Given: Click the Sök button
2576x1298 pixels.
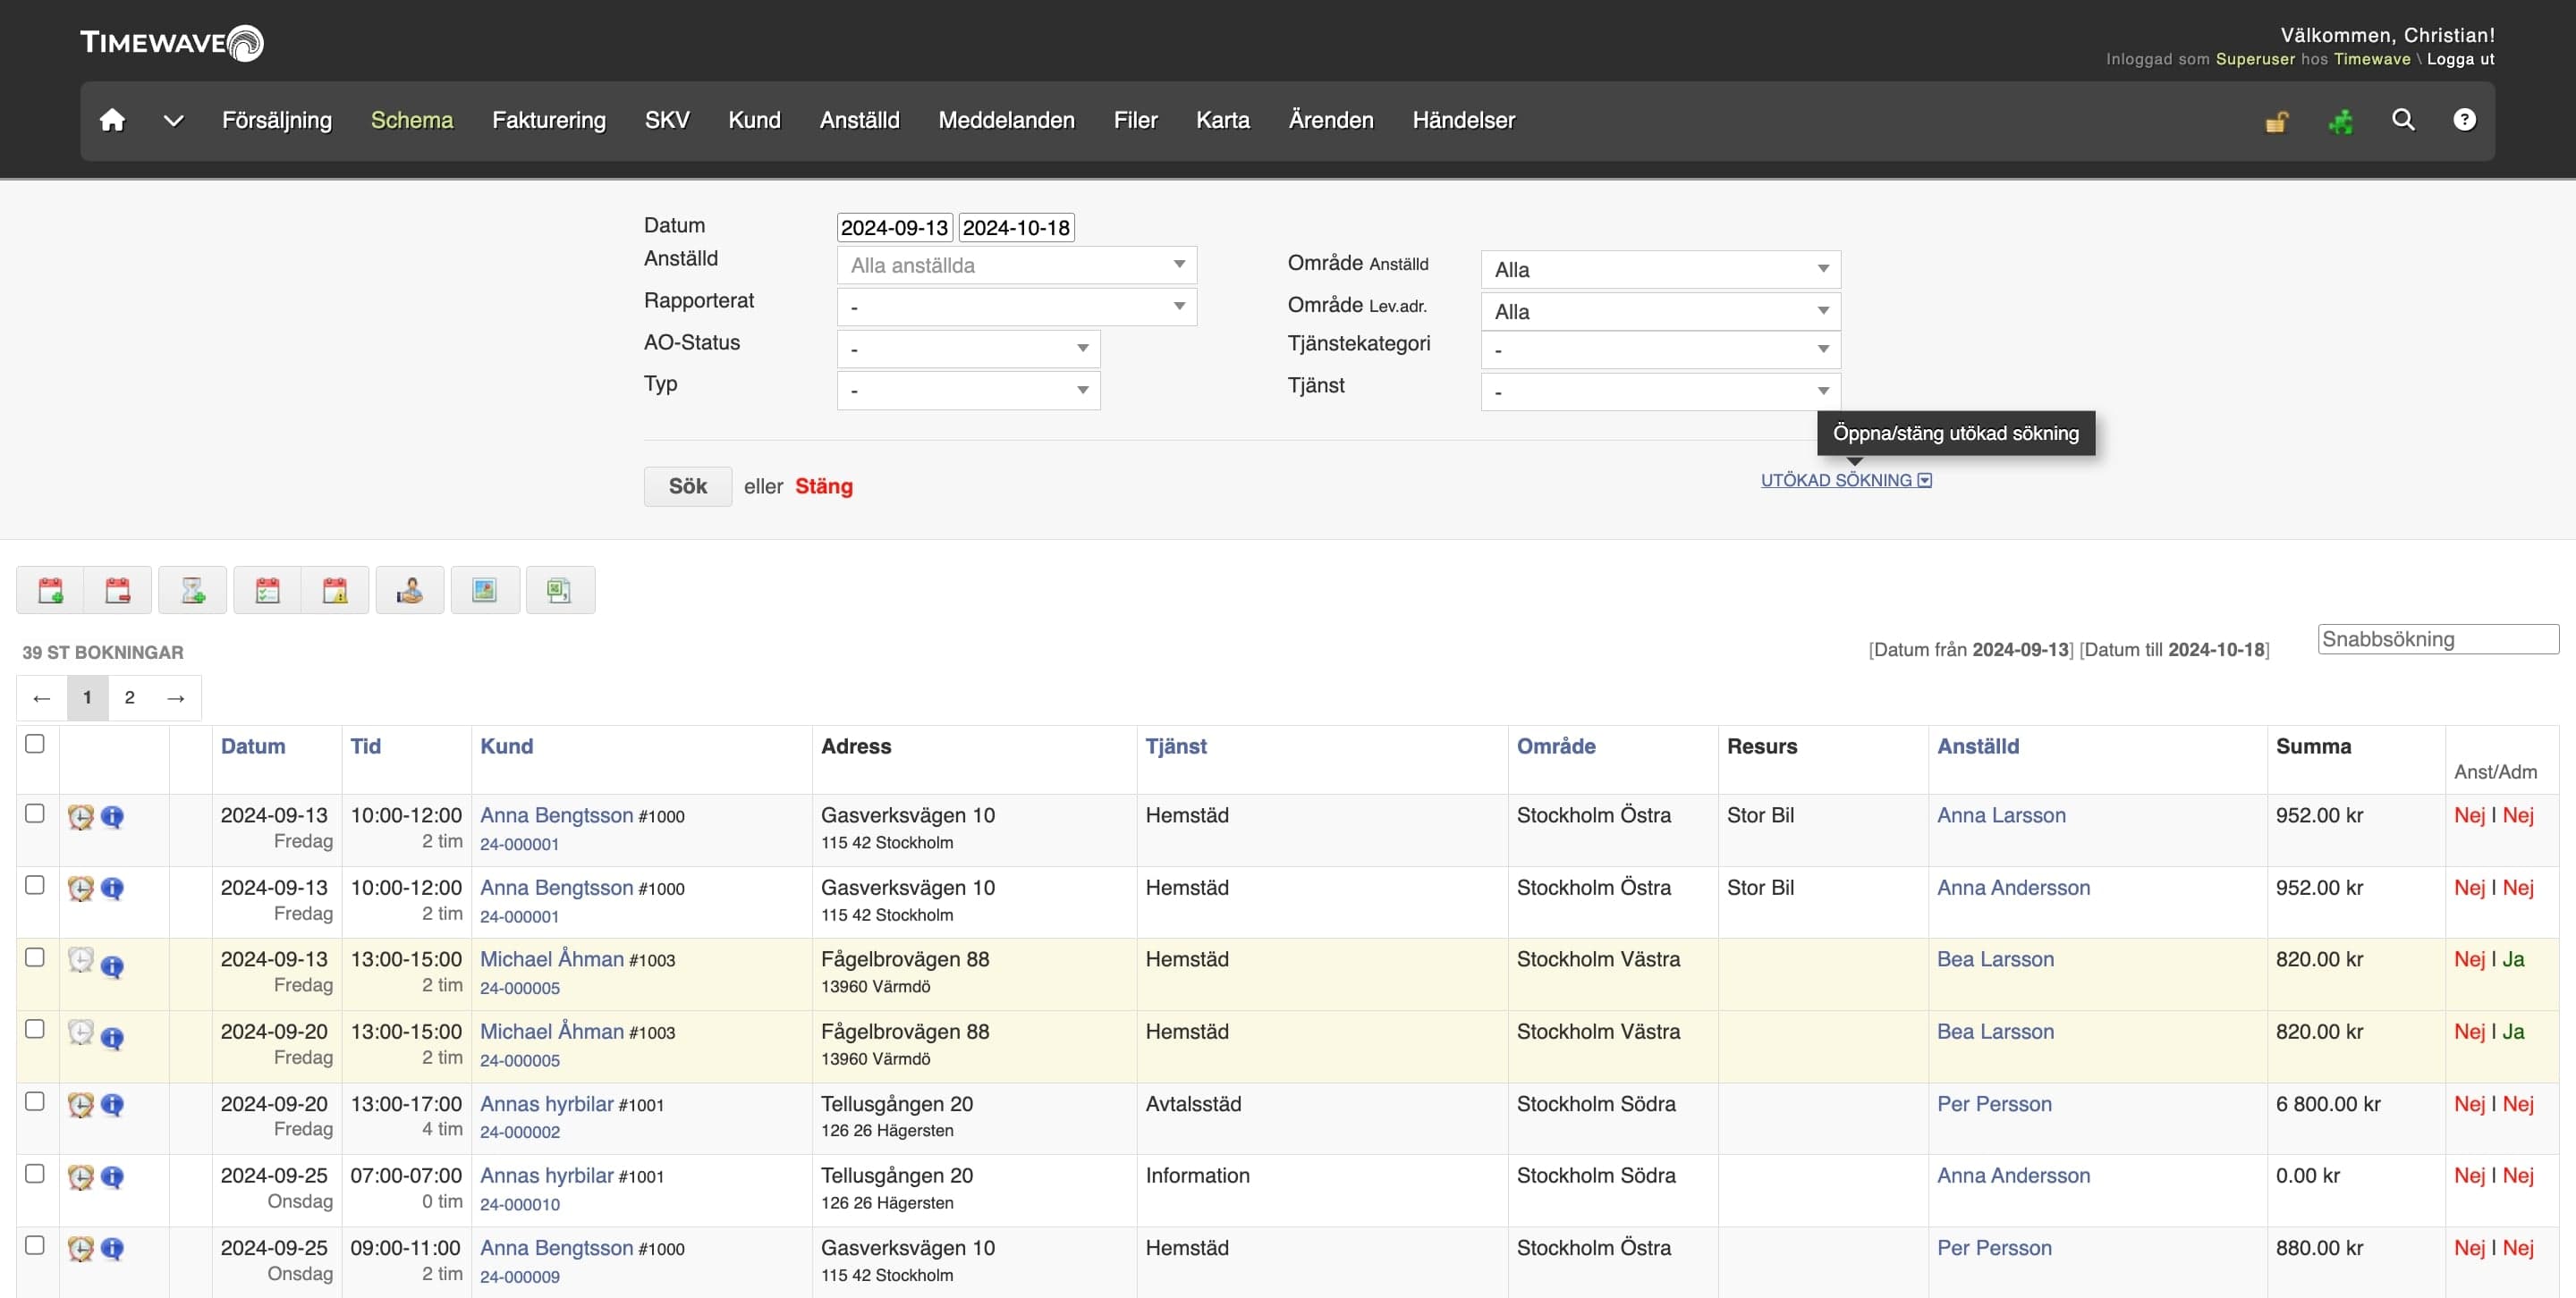Looking at the screenshot, I should pos(688,486).
